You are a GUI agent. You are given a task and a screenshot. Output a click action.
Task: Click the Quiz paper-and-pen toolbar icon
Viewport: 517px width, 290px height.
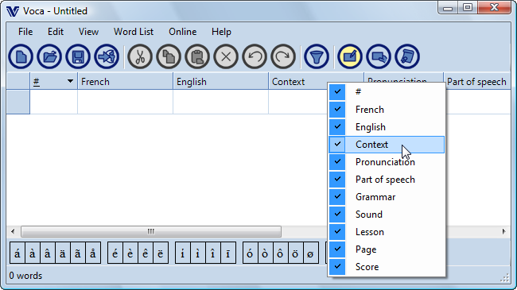407,56
